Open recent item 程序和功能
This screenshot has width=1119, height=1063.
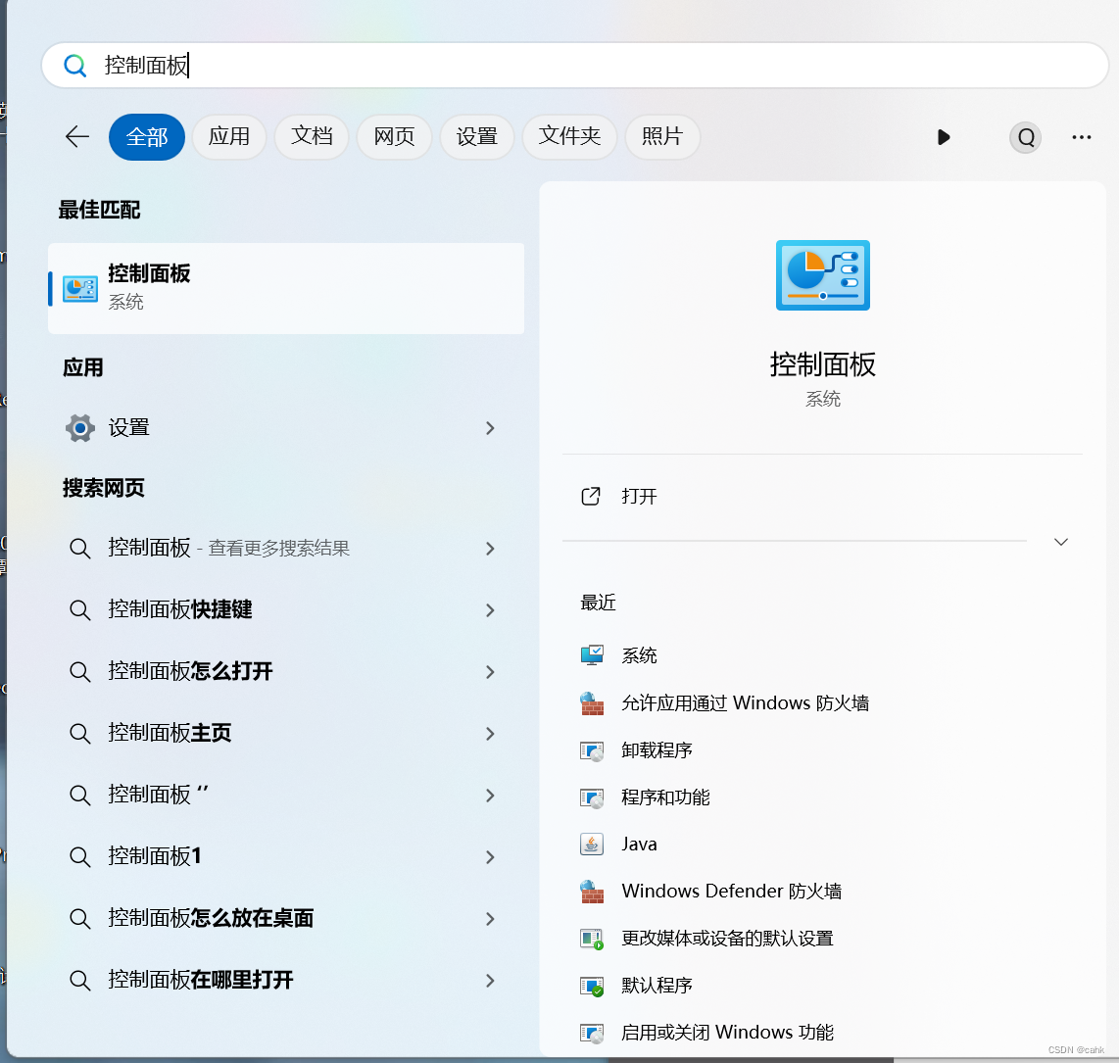pos(665,797)
